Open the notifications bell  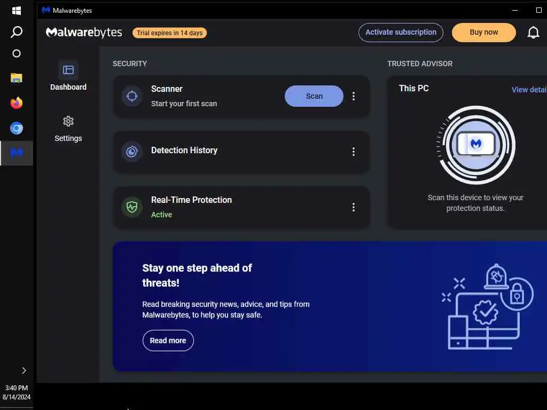(x=533, y=33)
